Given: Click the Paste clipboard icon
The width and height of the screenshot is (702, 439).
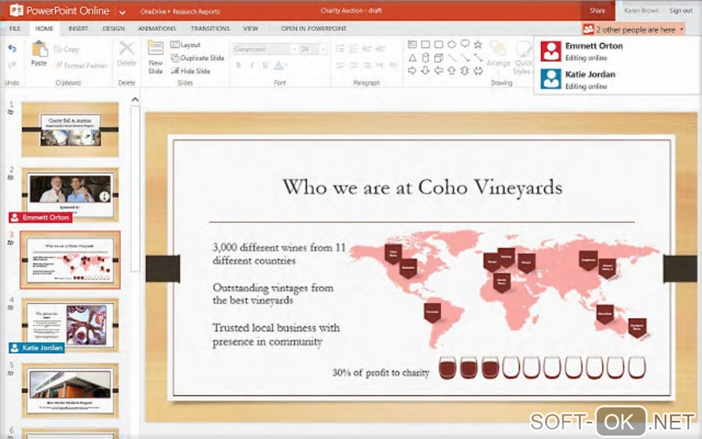Looking at the screenshot, I should [x=39, y=49].
